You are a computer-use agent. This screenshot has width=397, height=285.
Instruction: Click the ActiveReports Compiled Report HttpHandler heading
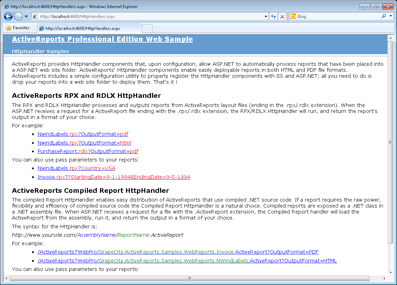coord(90,190)
